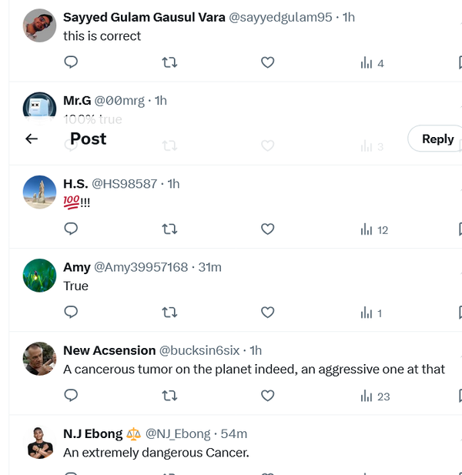Screen dimensions: 462x475
Task: Repost Amy's comment
Action: tap(169, 312)
